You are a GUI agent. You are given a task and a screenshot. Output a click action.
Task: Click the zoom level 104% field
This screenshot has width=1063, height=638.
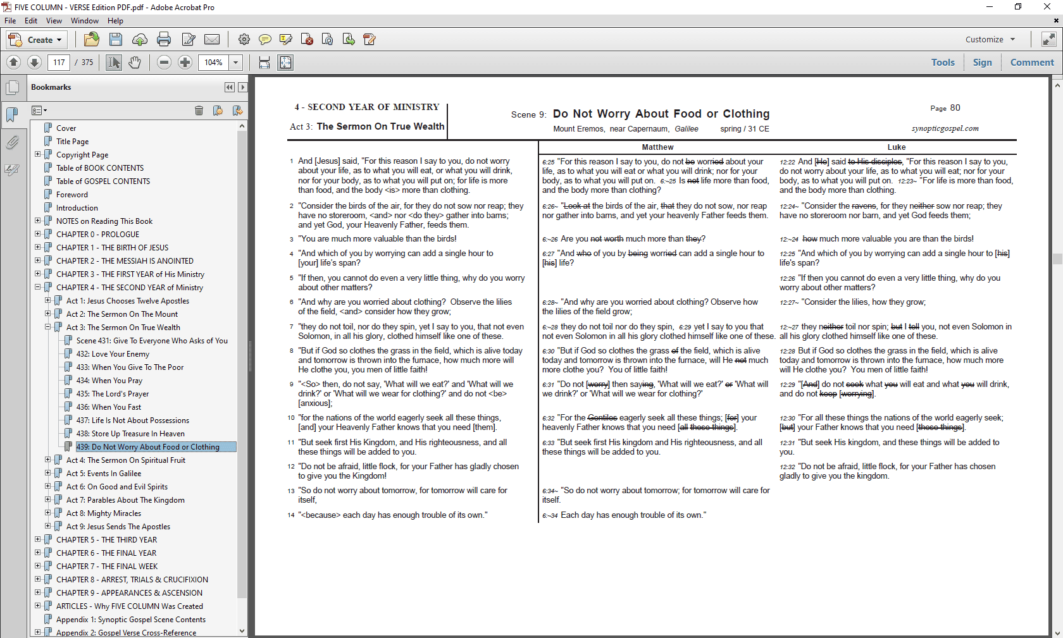pos(214,62)
